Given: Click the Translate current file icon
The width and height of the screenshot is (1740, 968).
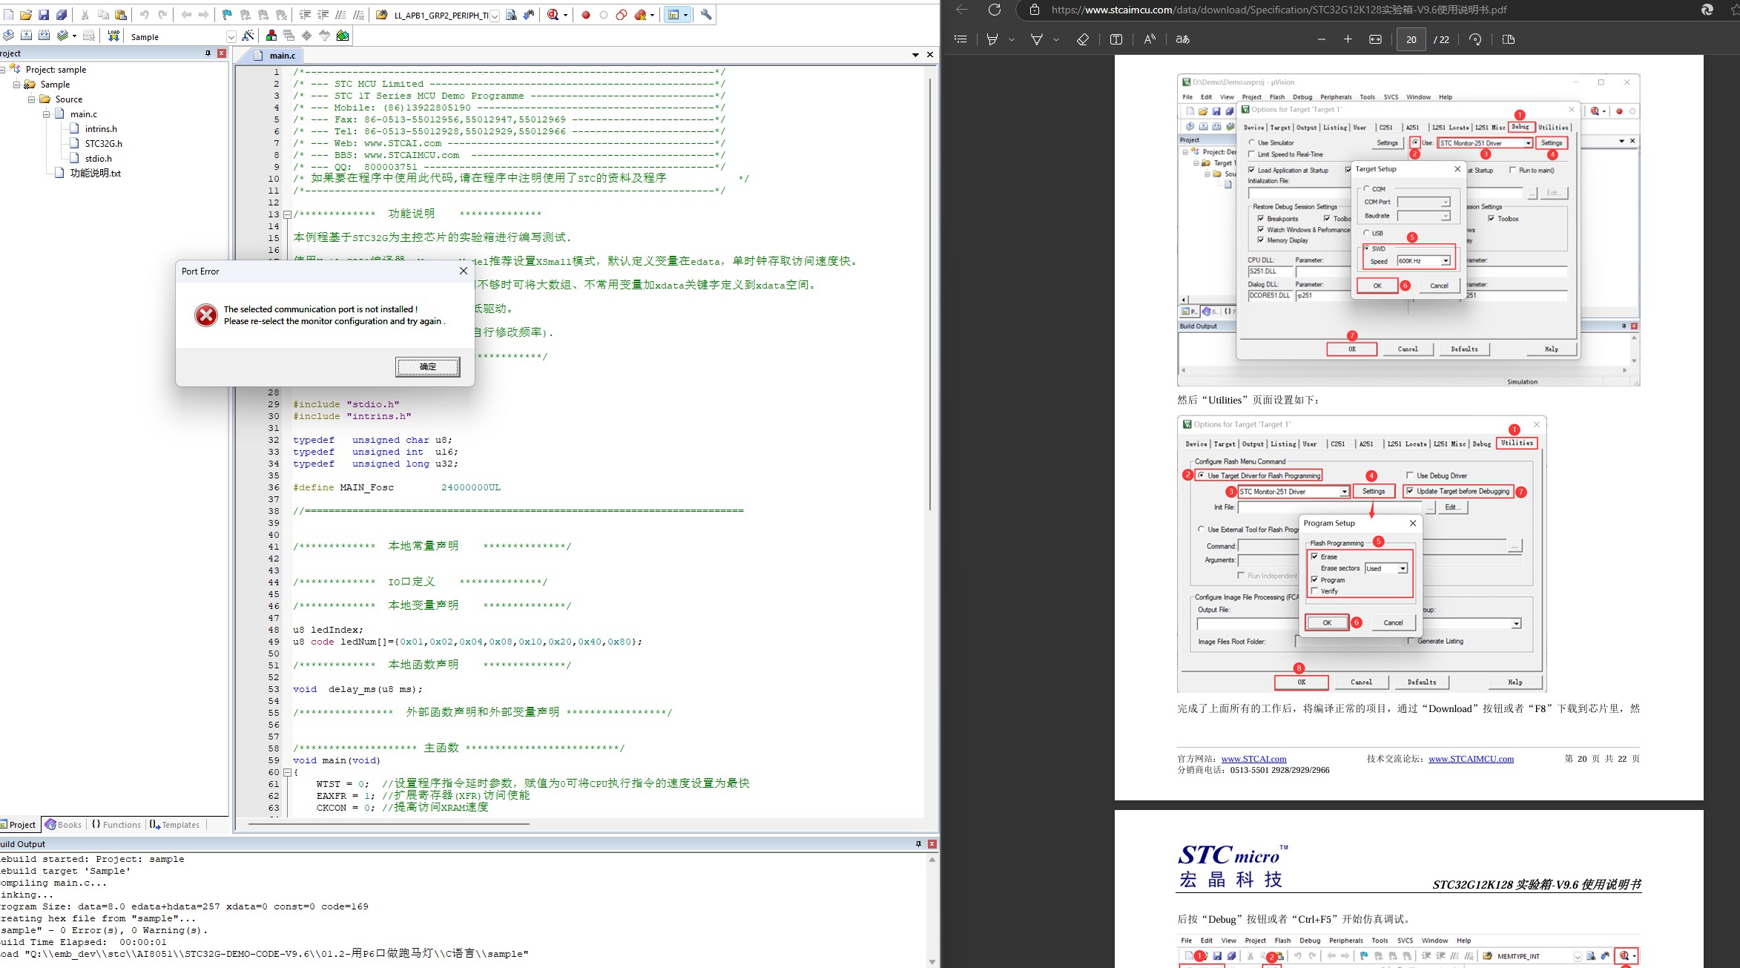Looking at the screenshot, I should pos(8,36).
